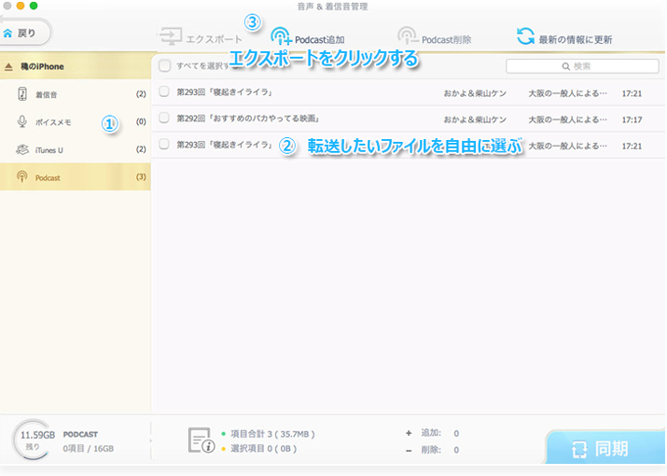
Task: Select the 第292回 podcast row duration 17:17
Action: point(632,119)
